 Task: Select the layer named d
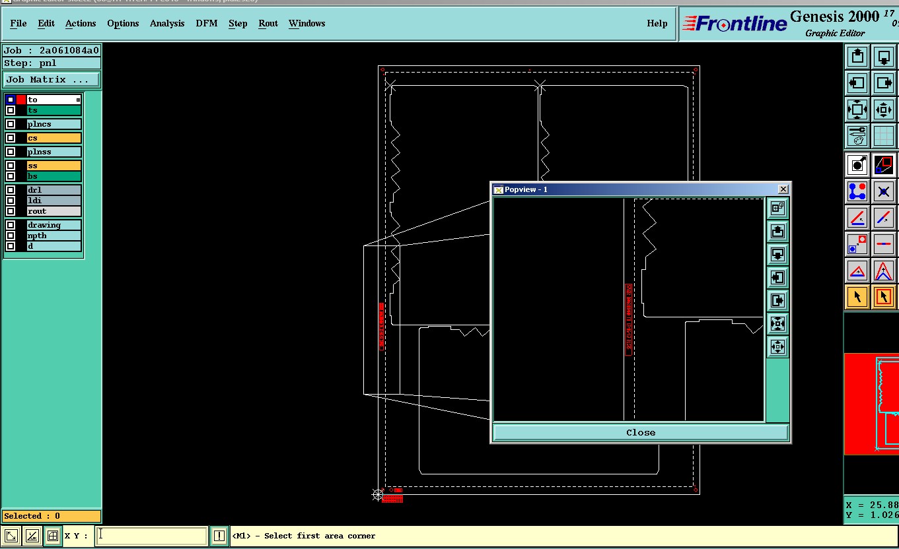(54, 246)
